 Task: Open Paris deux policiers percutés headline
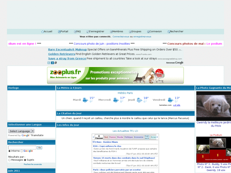[x=117, y=170]
